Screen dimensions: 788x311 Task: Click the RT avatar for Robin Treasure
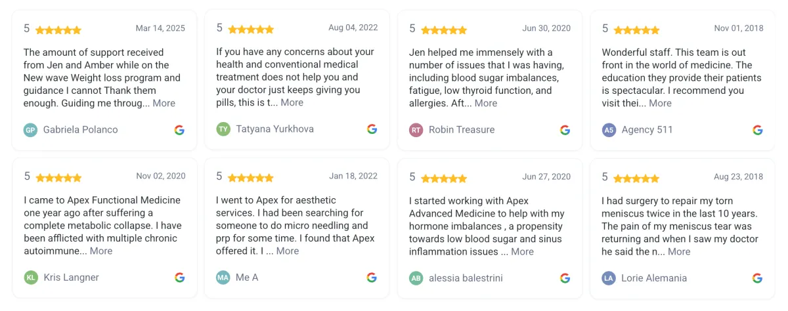coord(416,130)
